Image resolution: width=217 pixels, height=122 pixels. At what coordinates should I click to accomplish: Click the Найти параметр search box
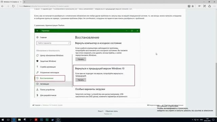point(54,43)
